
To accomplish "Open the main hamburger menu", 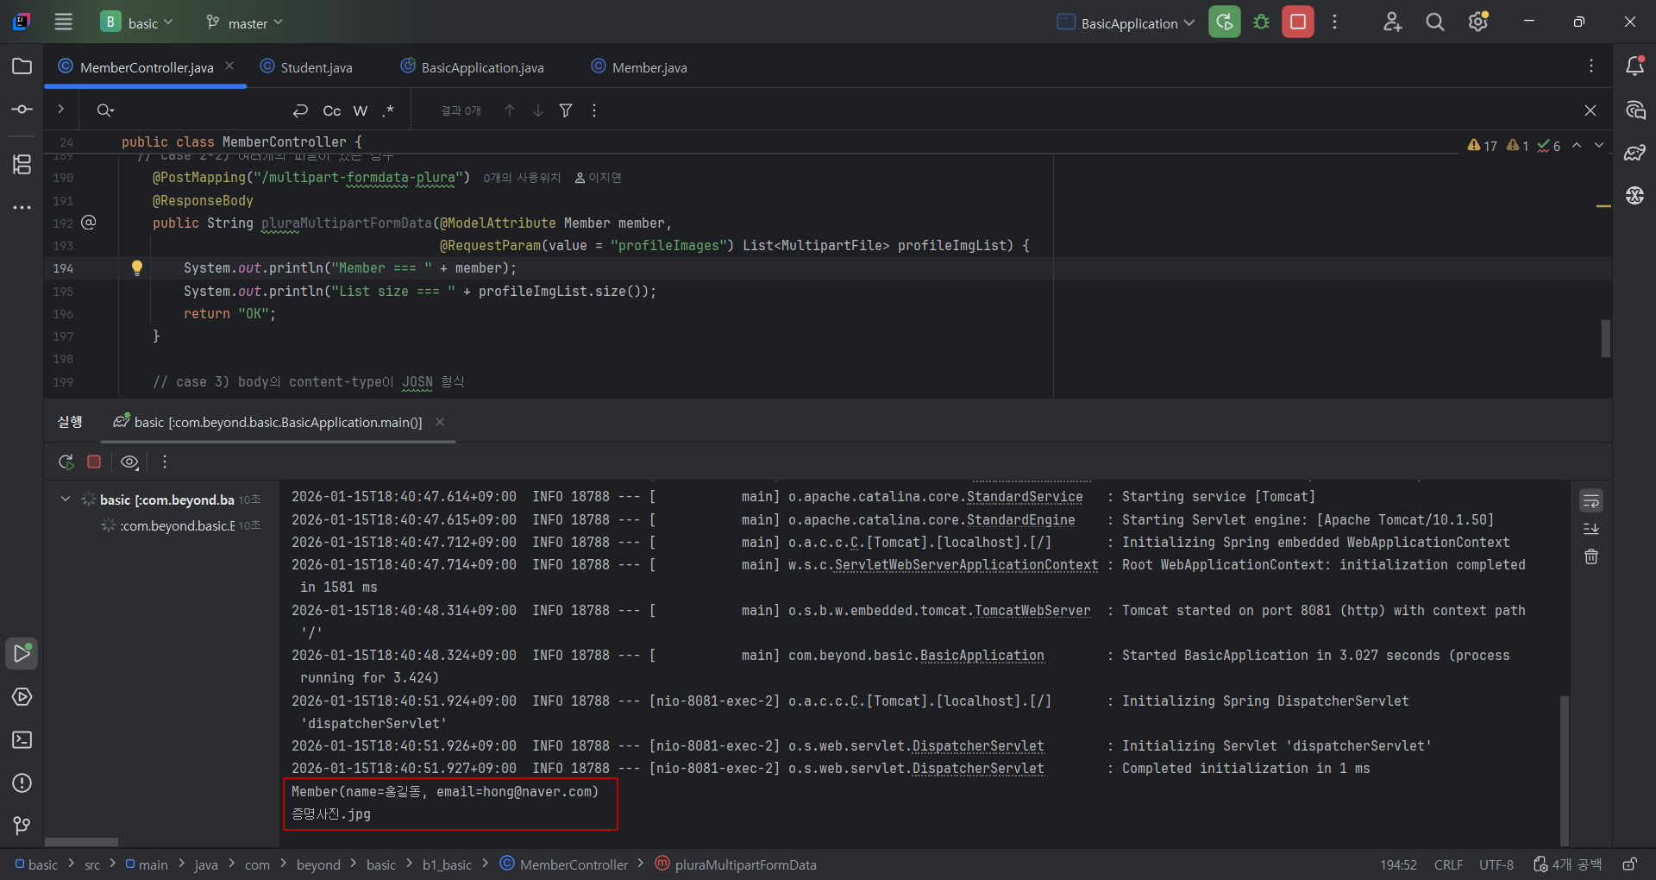I will click(64, 22).
